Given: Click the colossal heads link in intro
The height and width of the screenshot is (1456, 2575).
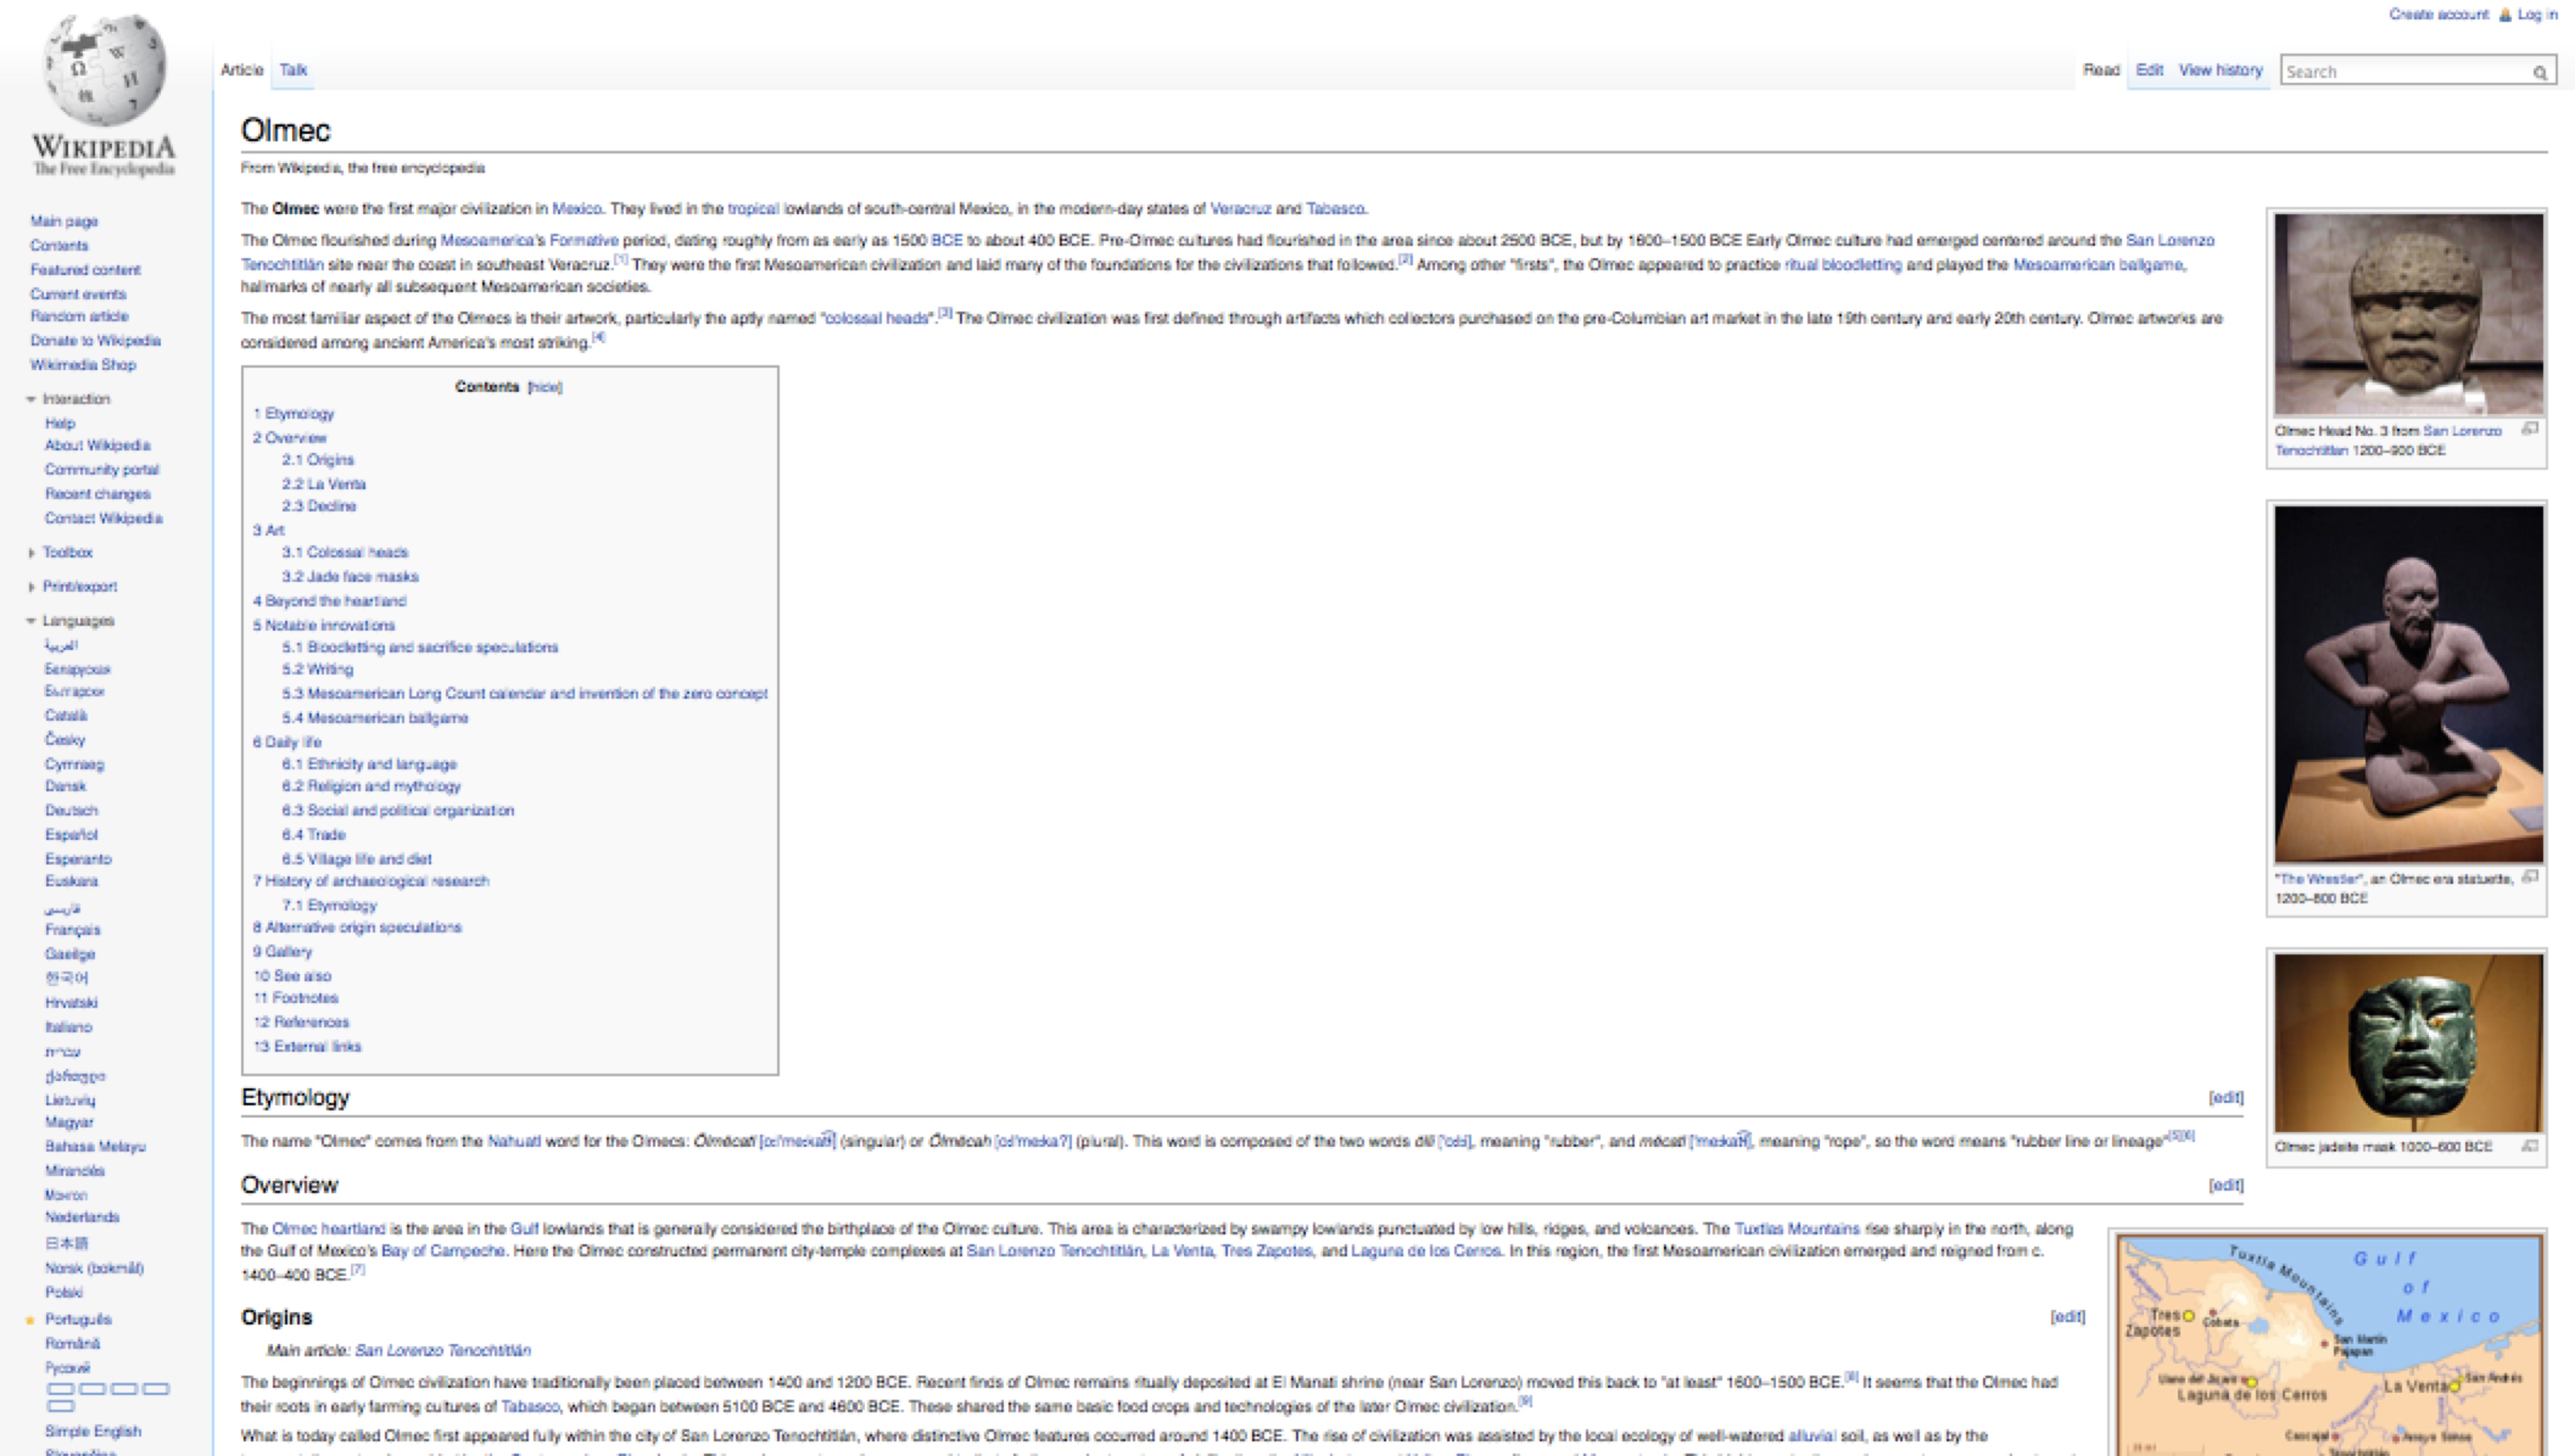Looking at the screenshot, I should 876,319.
